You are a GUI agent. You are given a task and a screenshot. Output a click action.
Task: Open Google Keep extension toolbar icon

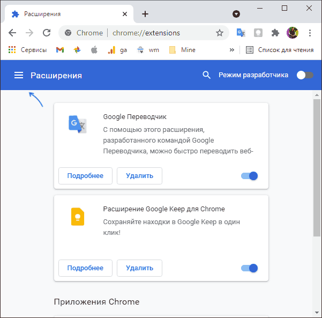click(x=258, y=33)
